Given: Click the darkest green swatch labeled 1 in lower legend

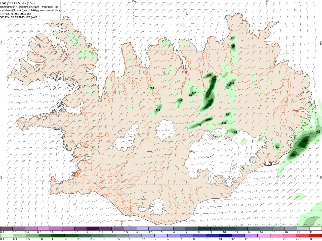Looking at the screenshot, I should click(x=58, y=236).
